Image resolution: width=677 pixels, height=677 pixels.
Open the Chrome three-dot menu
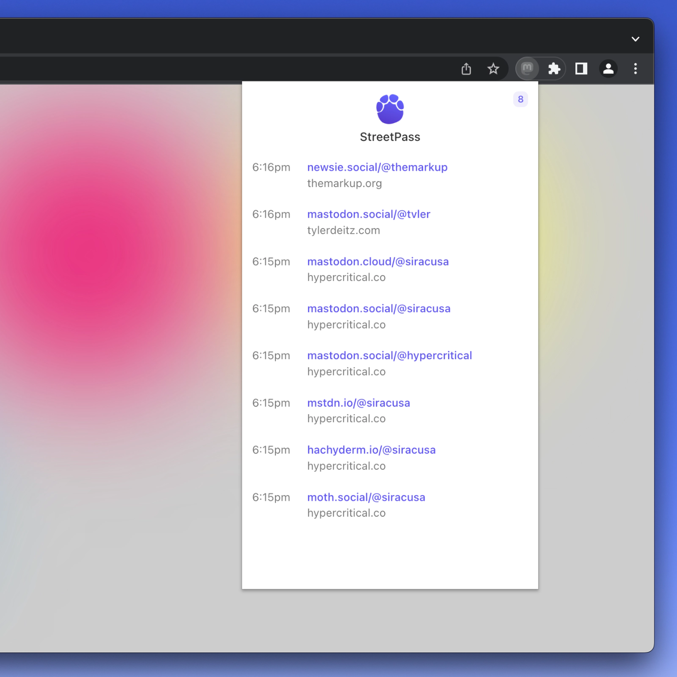[x=635, y=69]
